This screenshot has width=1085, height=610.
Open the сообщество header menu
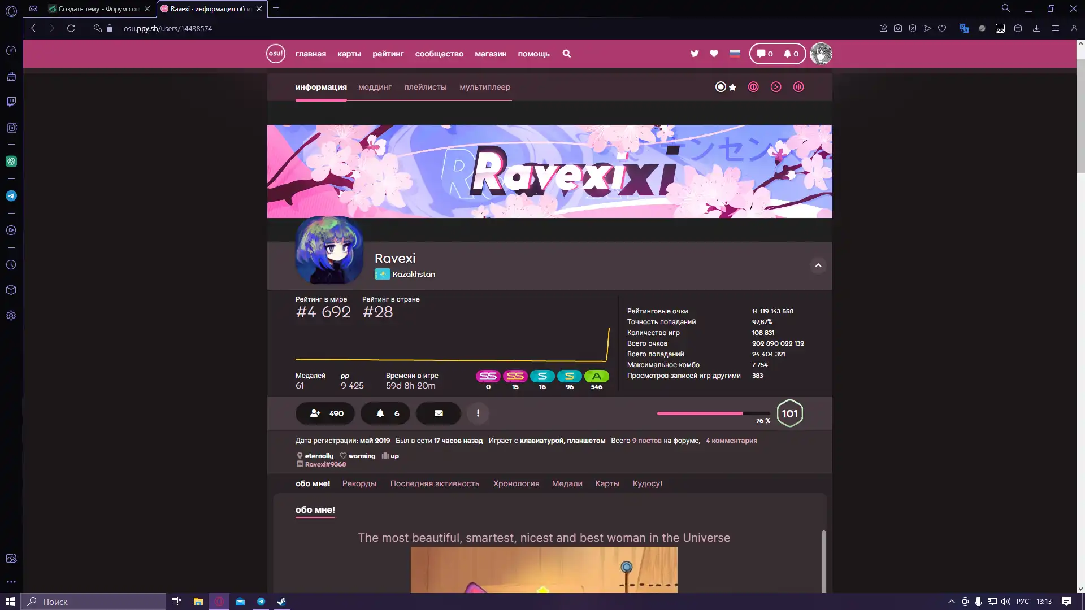coord(439,54)
